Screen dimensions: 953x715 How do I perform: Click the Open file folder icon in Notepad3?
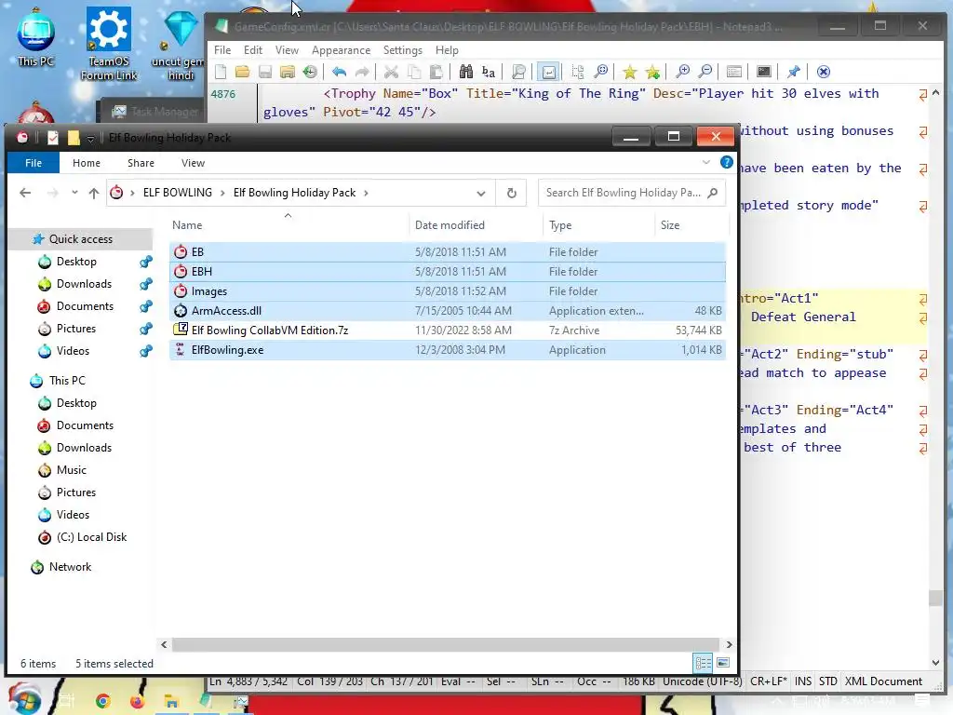pyautogui.click(x=243, y=72)
